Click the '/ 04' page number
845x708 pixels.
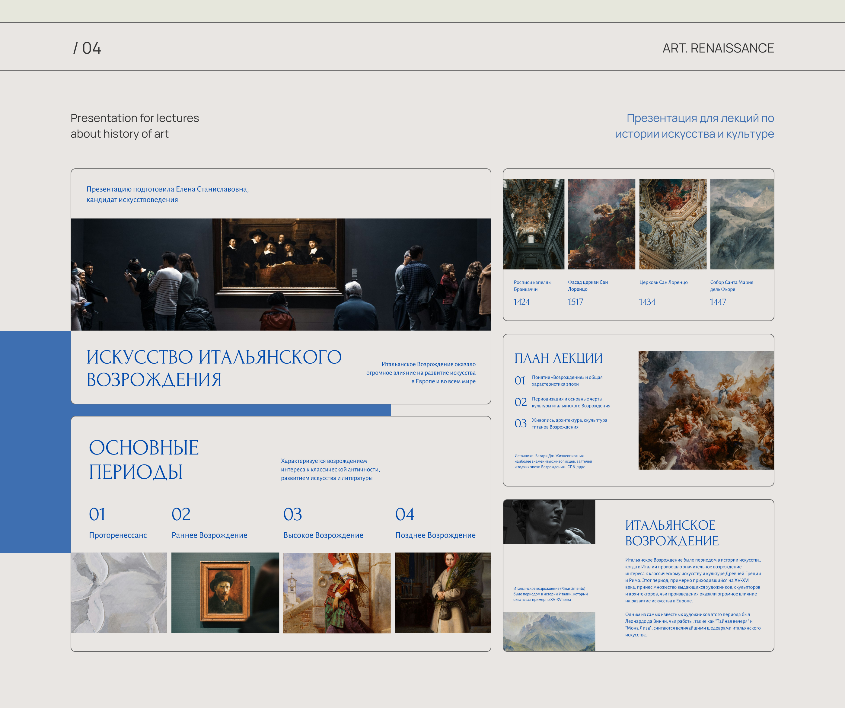coord(87,48)
